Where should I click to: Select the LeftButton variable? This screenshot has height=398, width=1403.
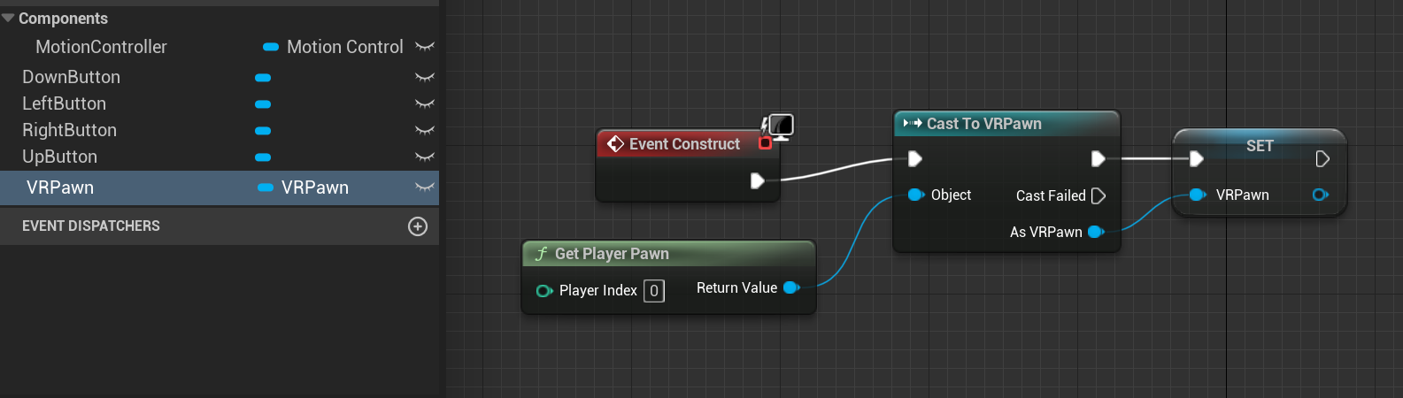point(64,103)
